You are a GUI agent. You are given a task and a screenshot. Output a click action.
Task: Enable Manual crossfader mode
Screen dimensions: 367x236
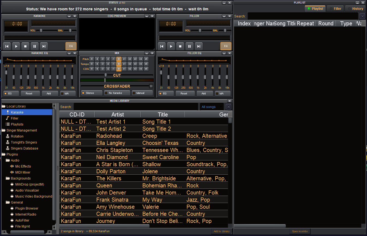142,93
